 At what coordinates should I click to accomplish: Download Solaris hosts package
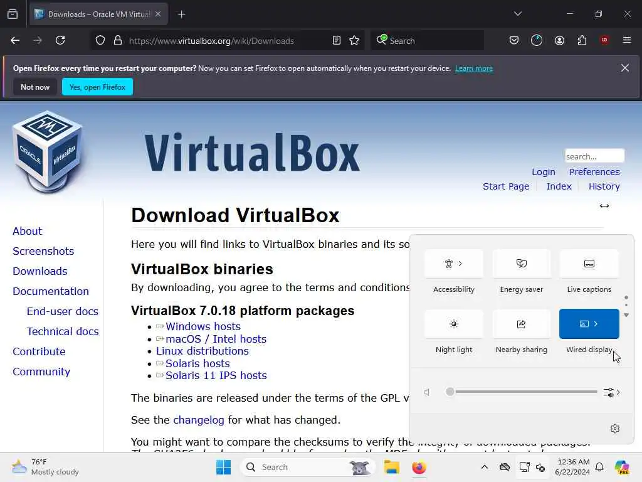coord(197,363)
